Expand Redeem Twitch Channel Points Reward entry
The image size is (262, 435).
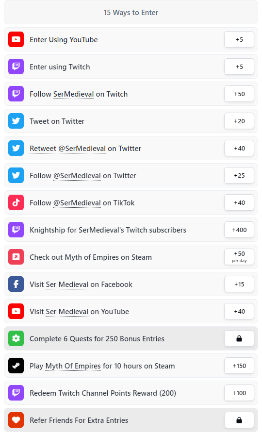(131, 393)
